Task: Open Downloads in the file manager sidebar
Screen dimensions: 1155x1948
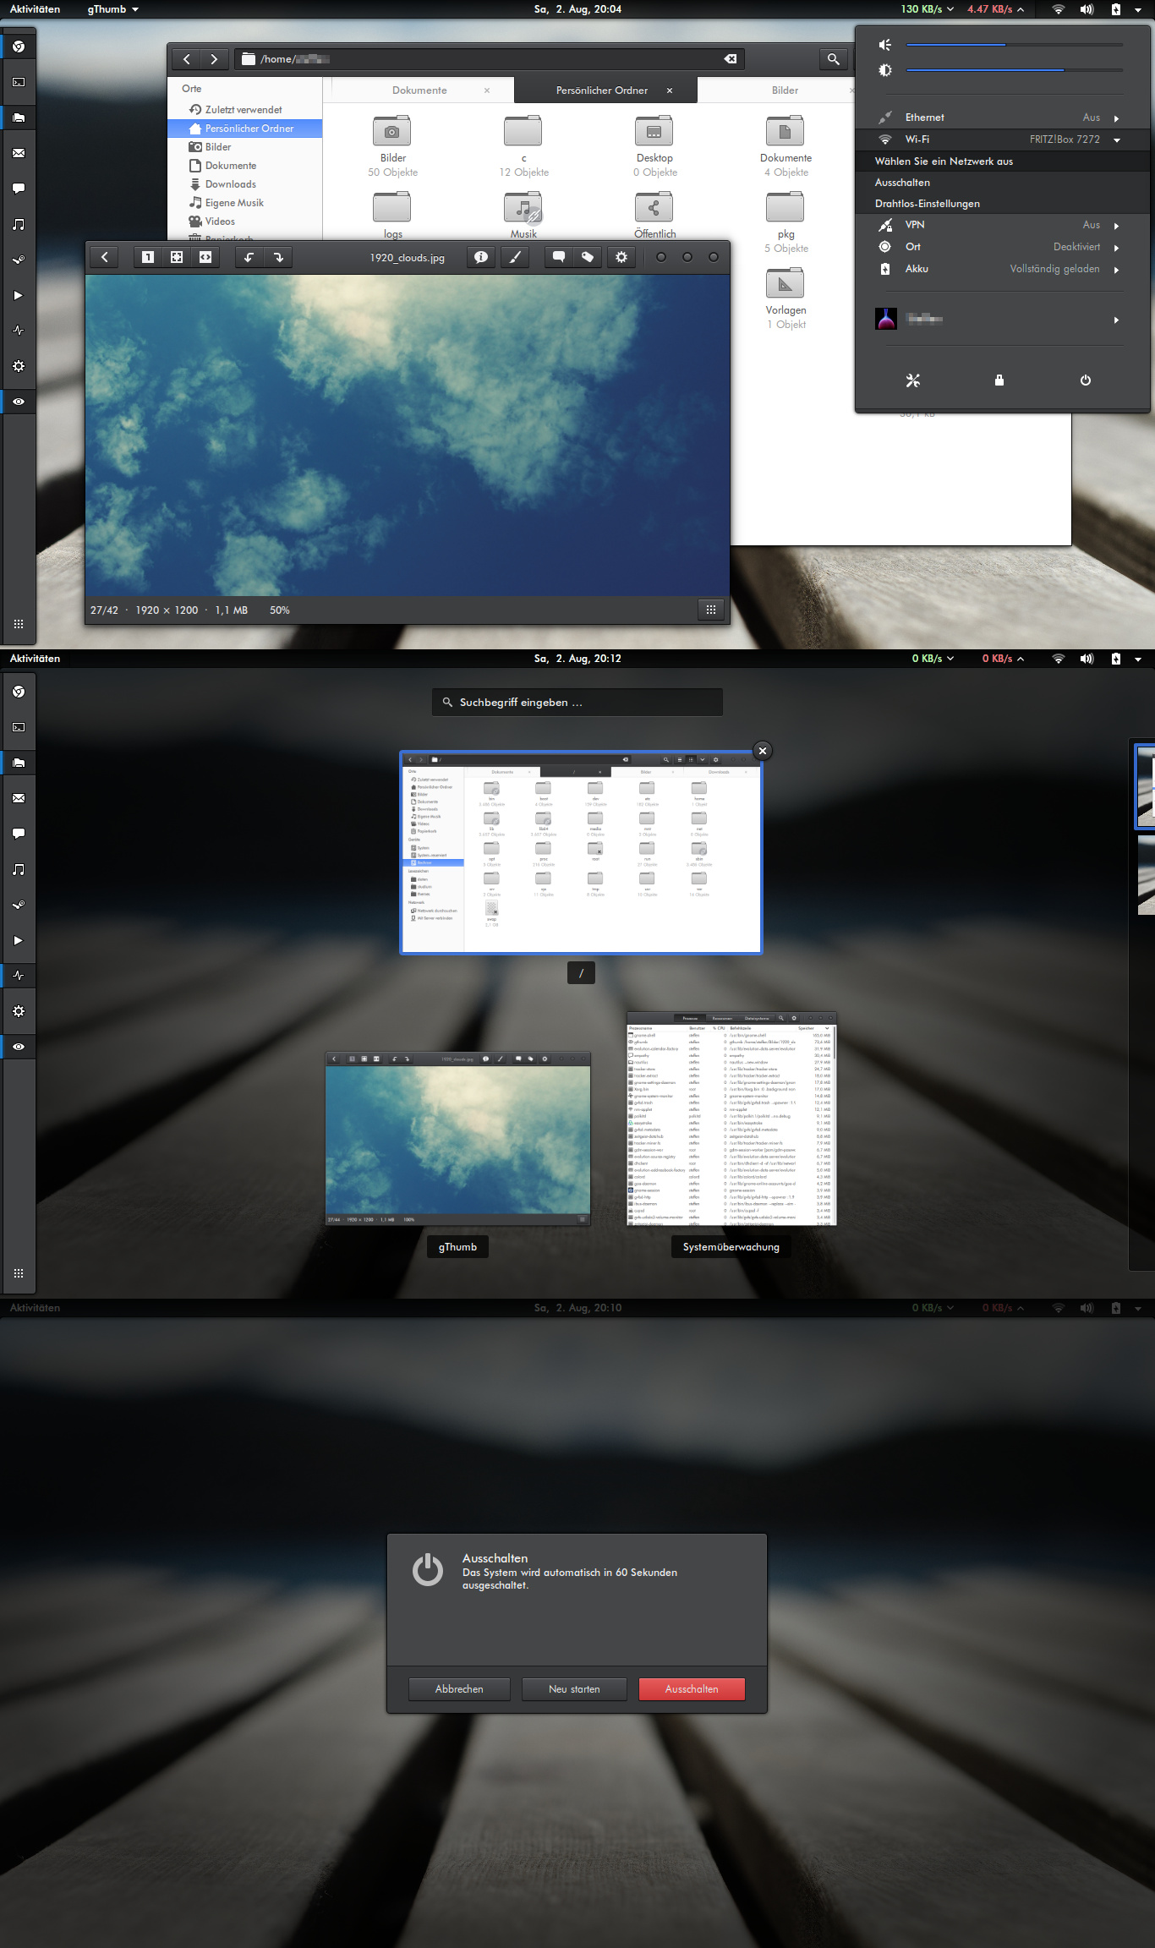Action: coord(244,184)
